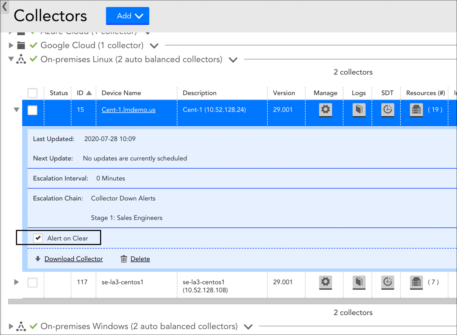
Task: Collapse the On-premises Linux group
Action: point(11,59)
